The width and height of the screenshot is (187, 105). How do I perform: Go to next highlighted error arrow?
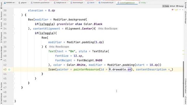(183, 10)
